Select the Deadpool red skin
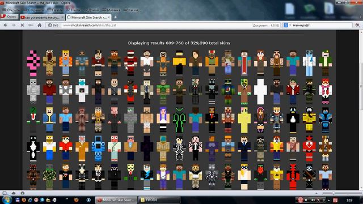This screenshot has height=204, width=363. [293, 177]
